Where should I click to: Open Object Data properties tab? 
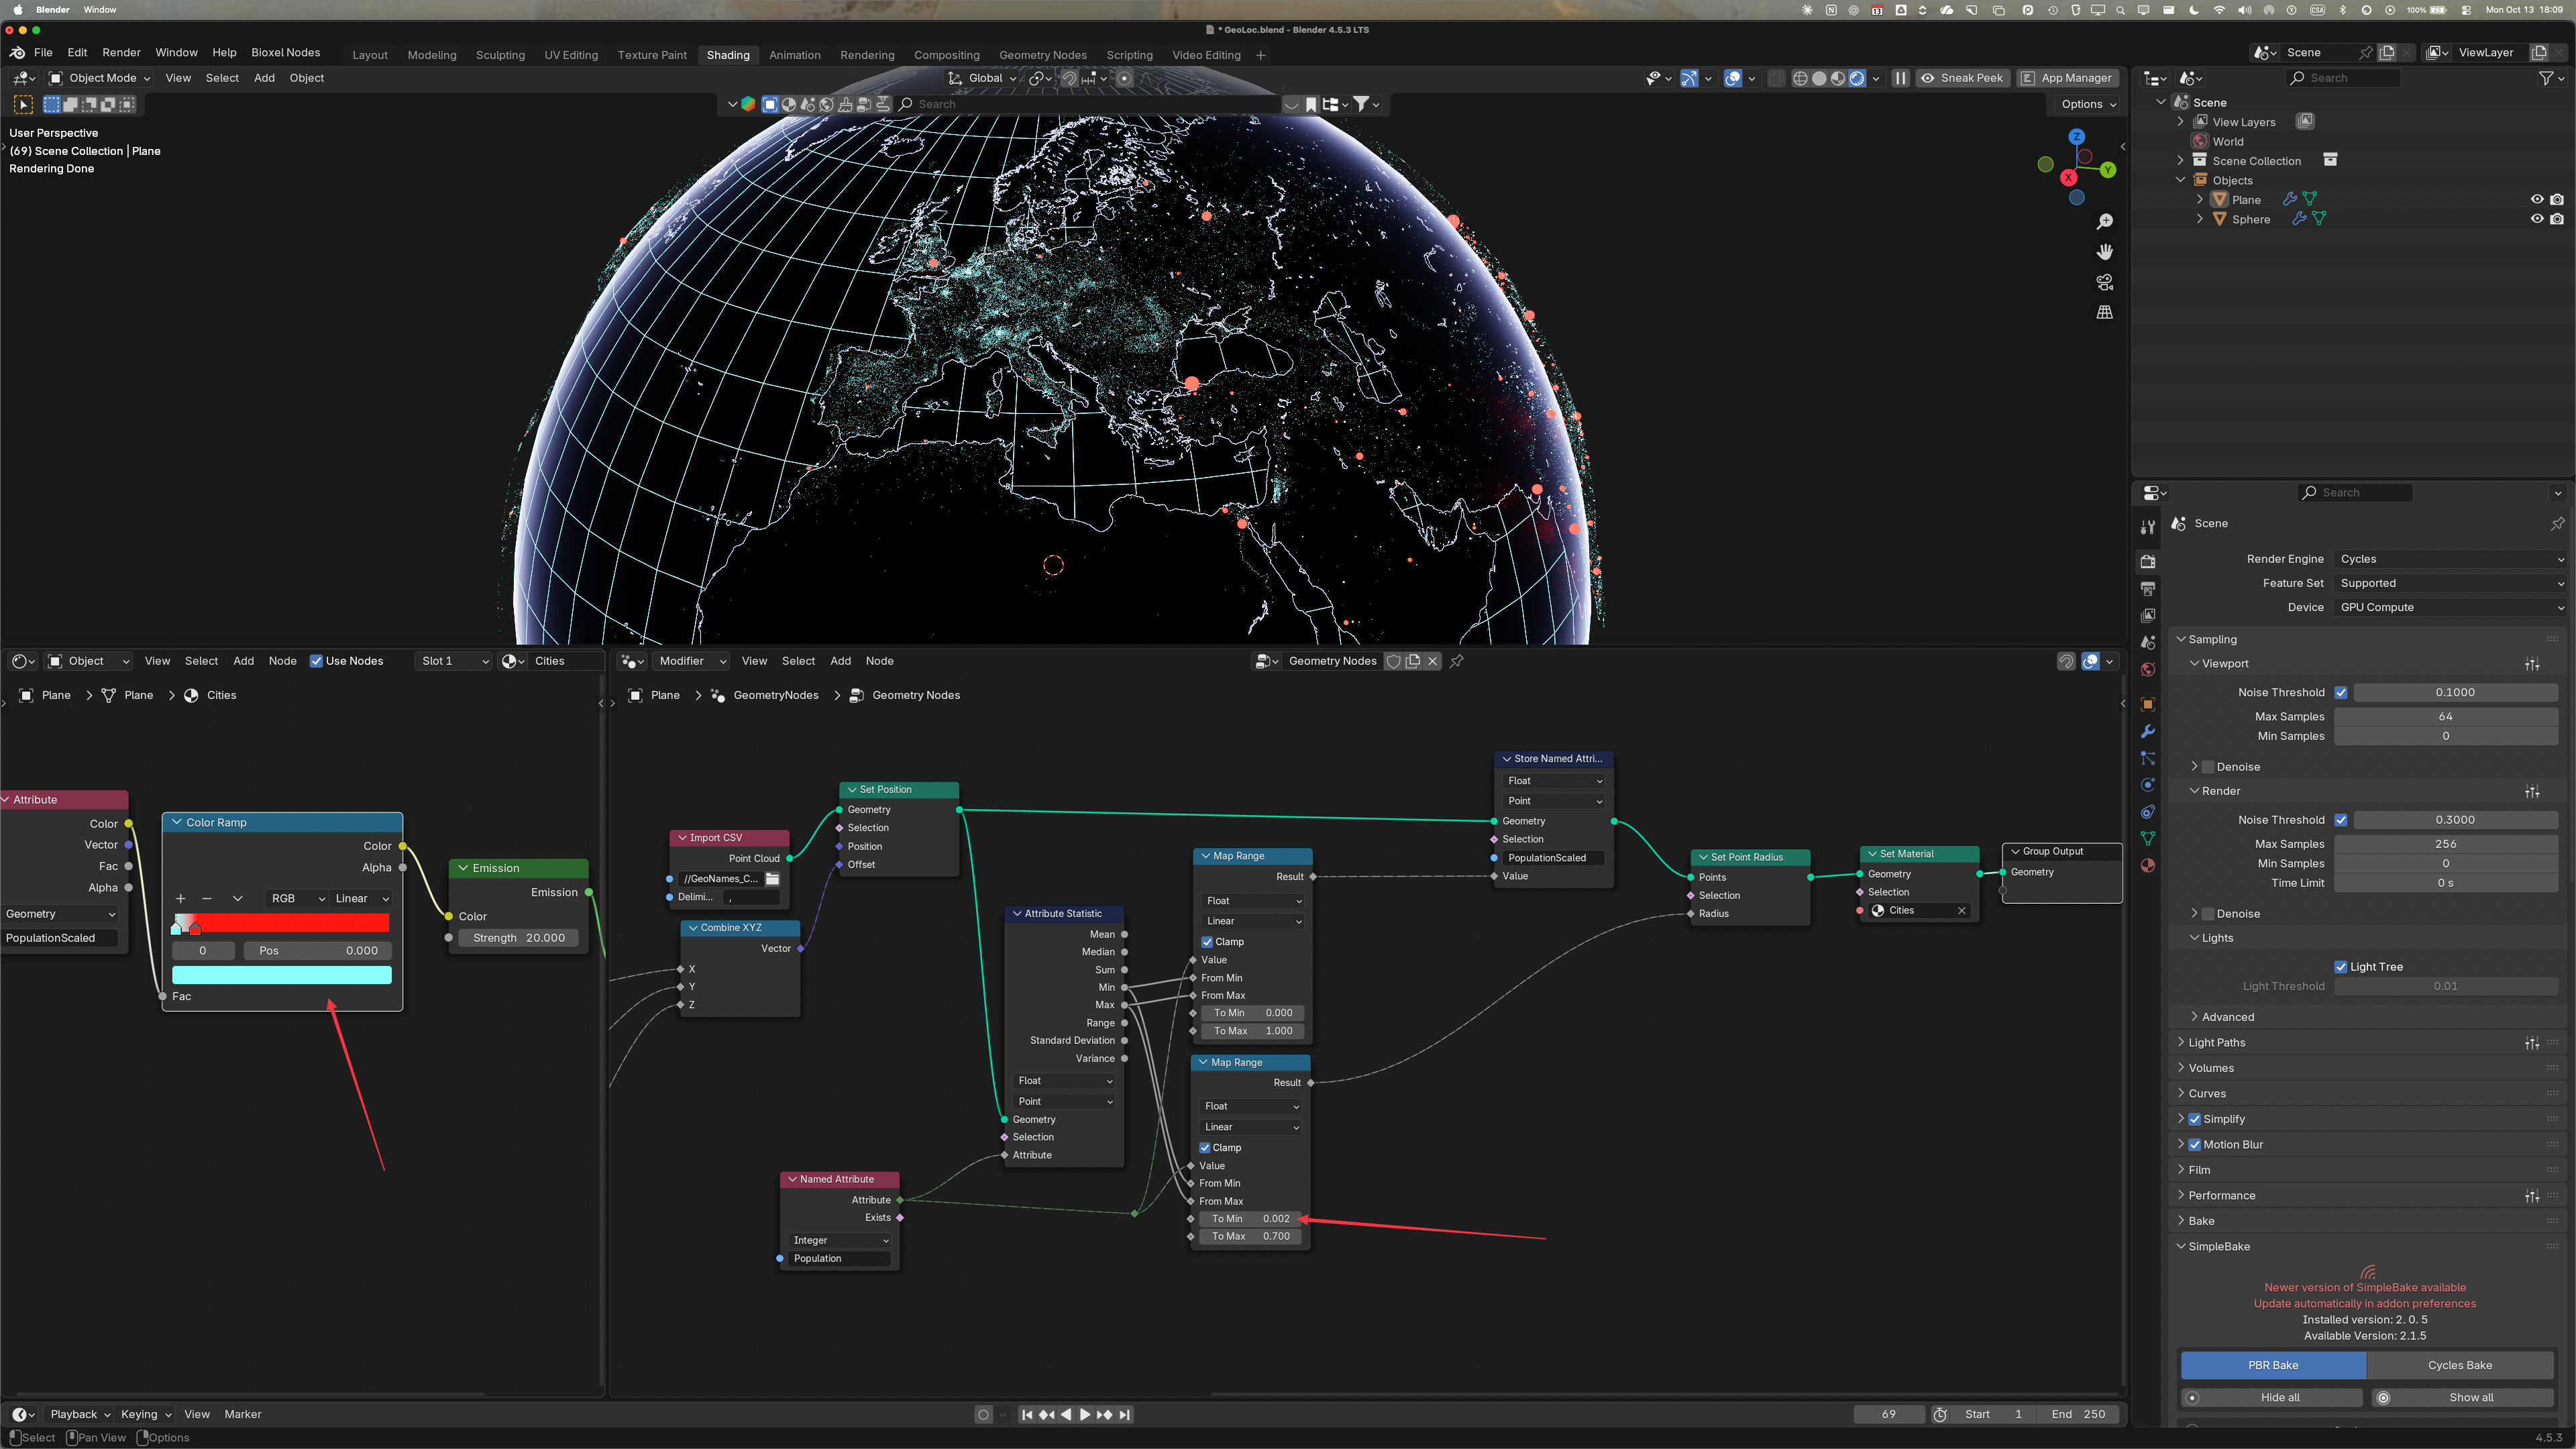click(x=2148, y=838)
